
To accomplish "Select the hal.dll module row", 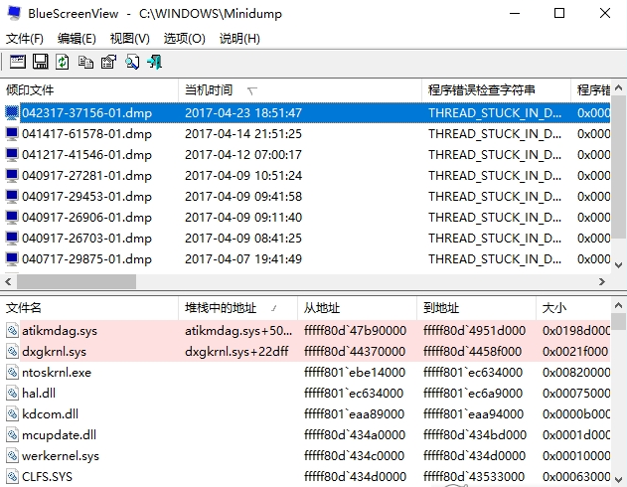I will 305,393.
